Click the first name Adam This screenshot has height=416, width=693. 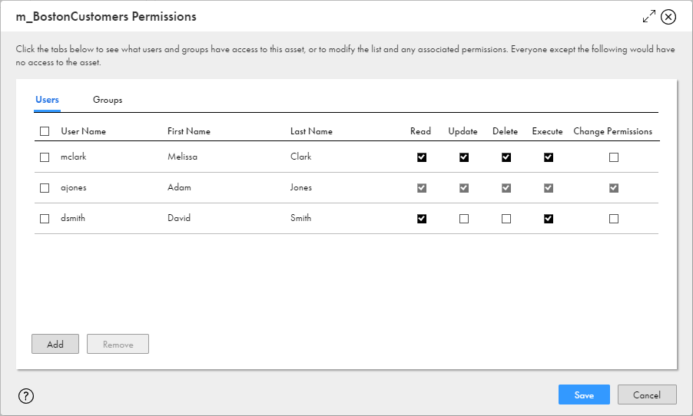pos(179,187)
